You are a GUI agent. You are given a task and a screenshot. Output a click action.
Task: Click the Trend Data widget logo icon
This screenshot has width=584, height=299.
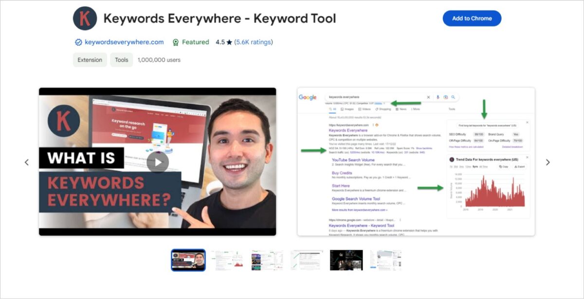tap(452, 159)
